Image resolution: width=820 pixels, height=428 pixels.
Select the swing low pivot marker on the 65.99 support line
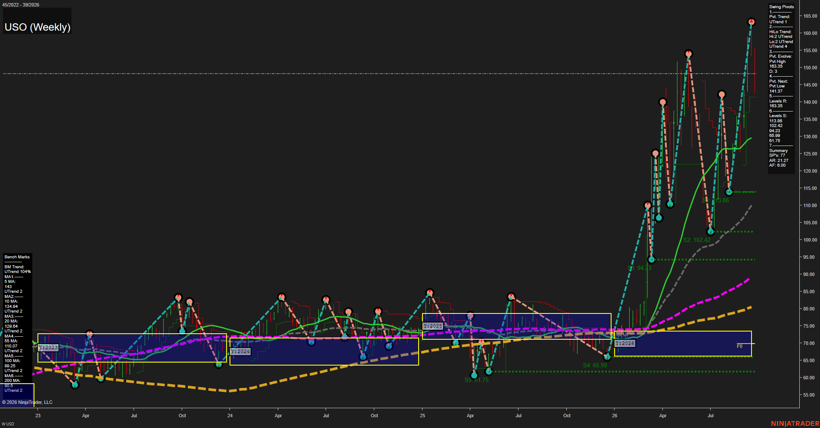coord(607,357)
